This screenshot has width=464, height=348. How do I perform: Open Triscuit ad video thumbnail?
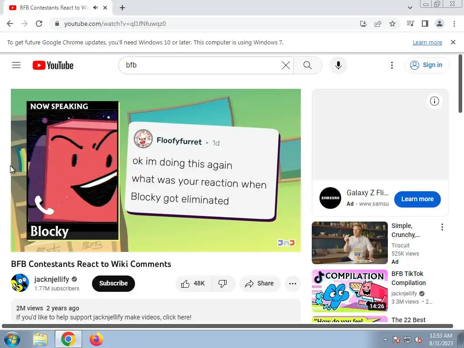[349, 243]
